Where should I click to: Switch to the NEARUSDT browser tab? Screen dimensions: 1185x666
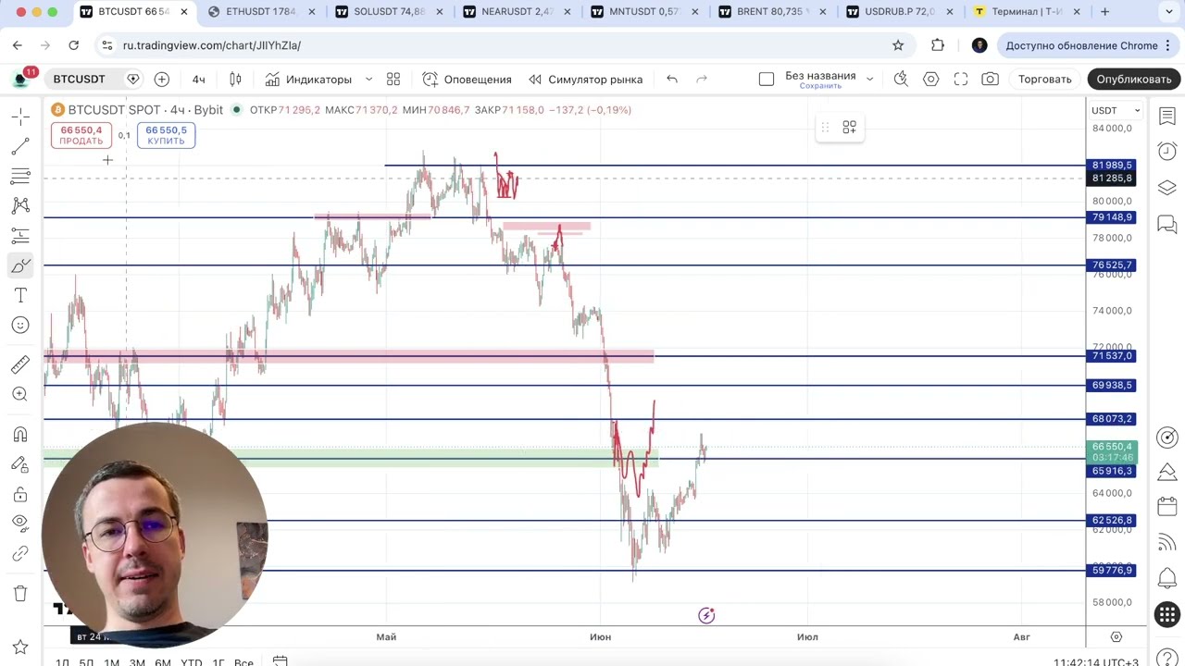coord(517,12)
